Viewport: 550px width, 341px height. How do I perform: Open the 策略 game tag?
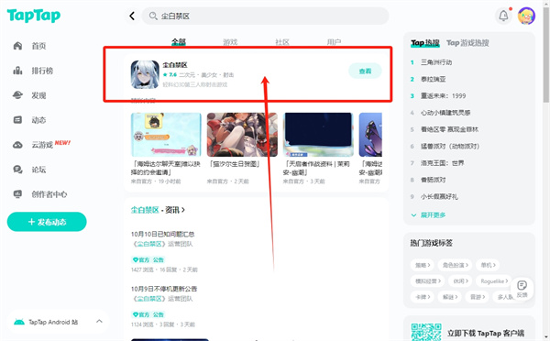click(423, 265)
